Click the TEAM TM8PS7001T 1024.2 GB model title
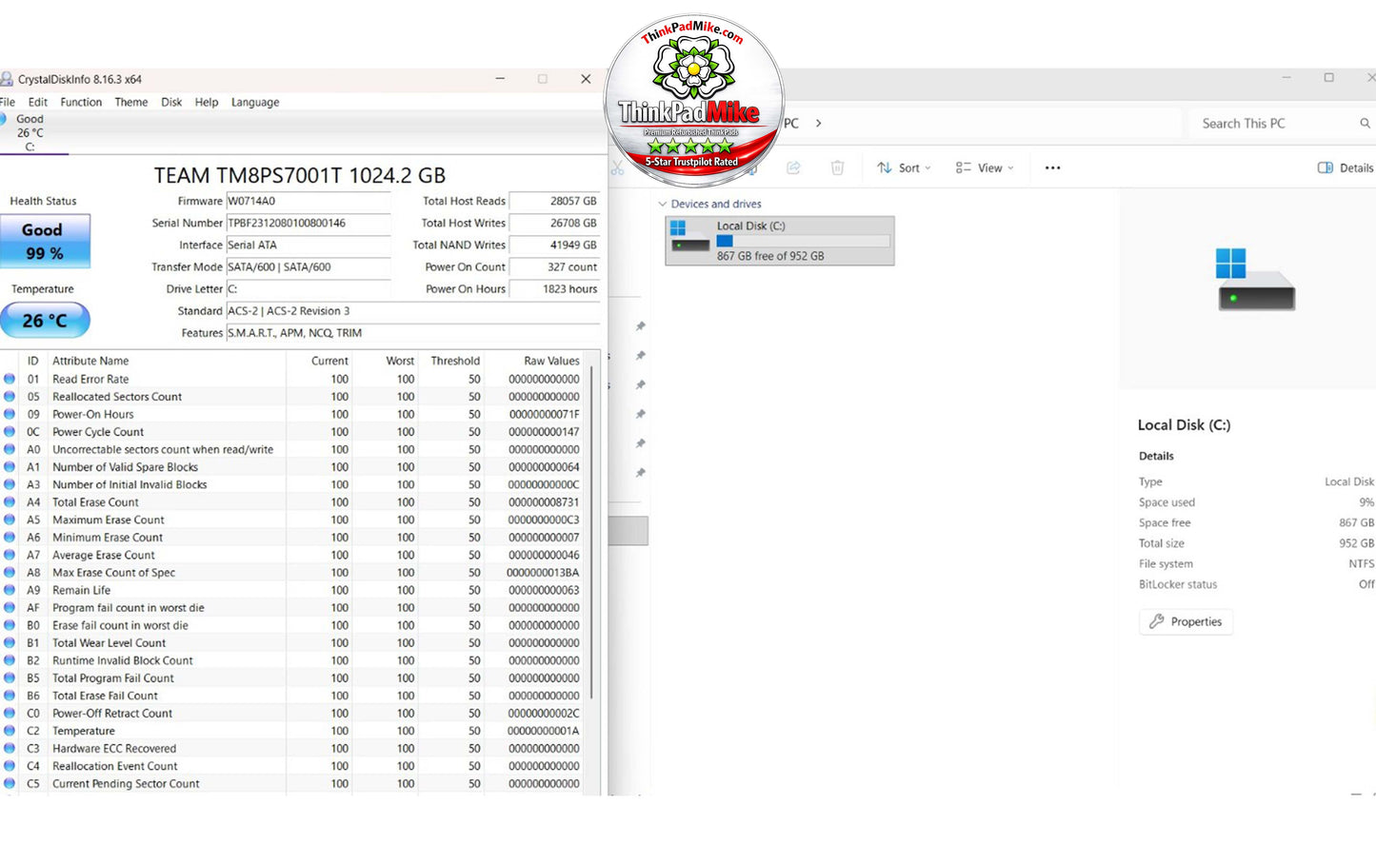 tap(300, 175)
